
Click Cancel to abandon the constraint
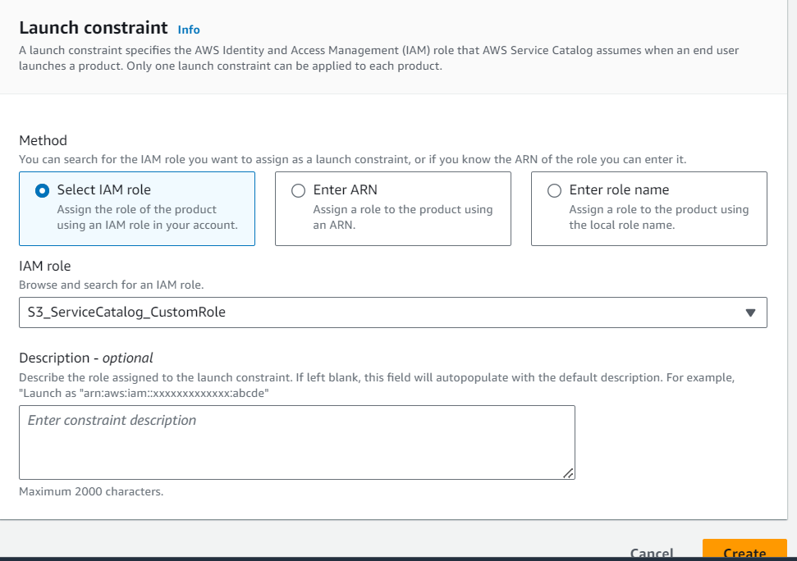[651, 550]
